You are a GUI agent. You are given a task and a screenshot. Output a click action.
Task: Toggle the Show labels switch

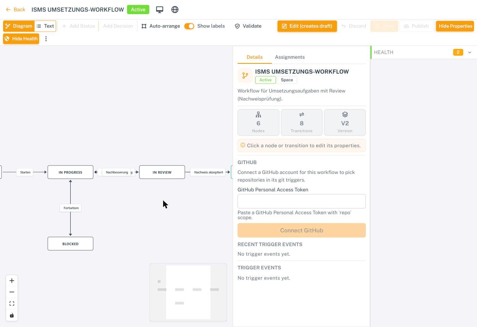click(x=189, y=26)
